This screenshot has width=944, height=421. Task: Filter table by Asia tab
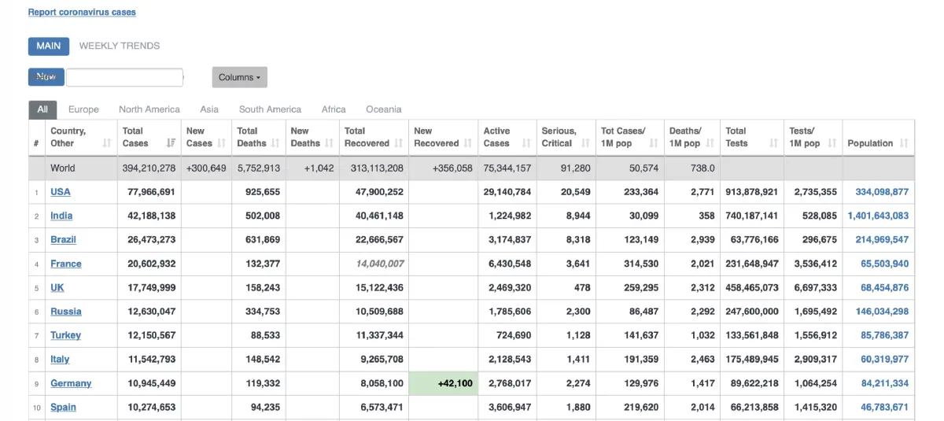pos(209,109)
